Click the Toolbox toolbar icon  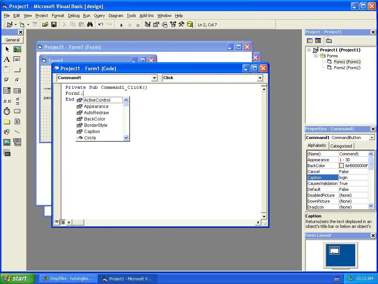point(181,24)
